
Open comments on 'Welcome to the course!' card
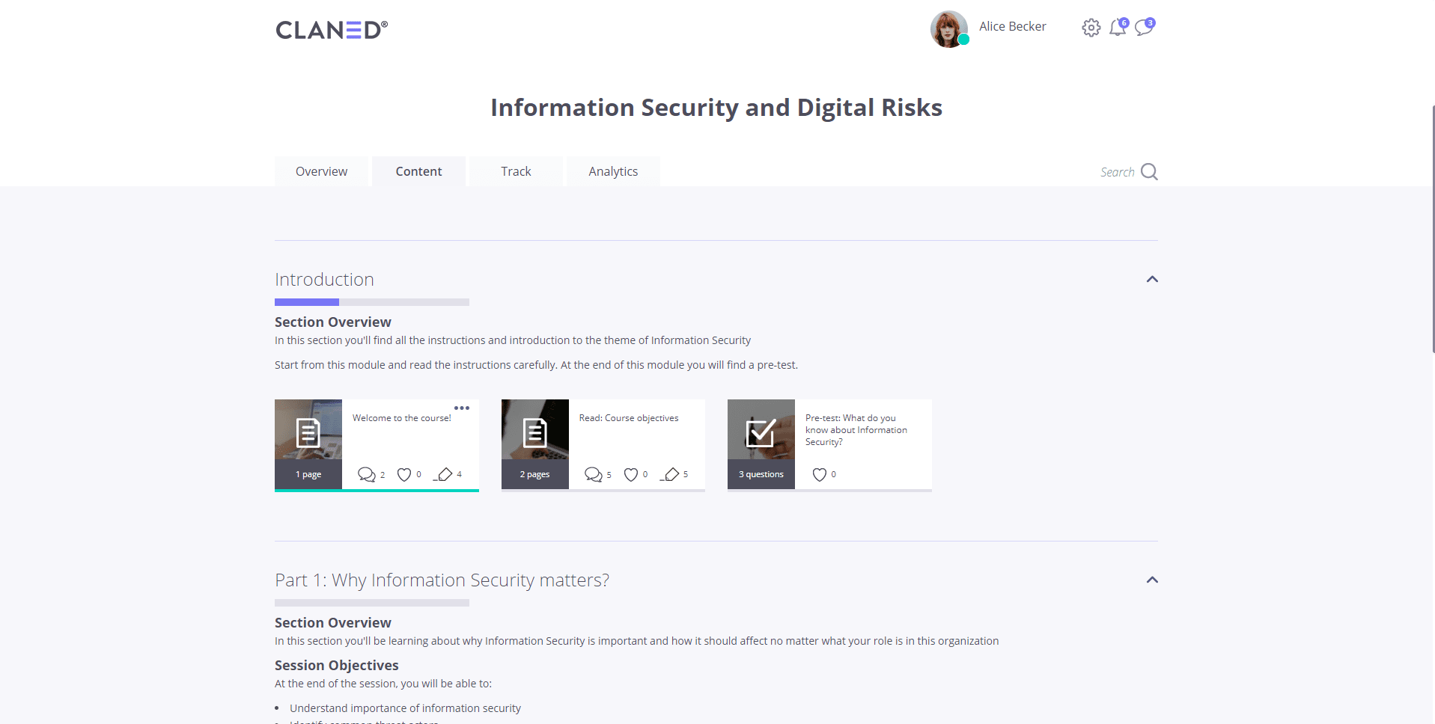pyautogui.click(x=368, y=474)
